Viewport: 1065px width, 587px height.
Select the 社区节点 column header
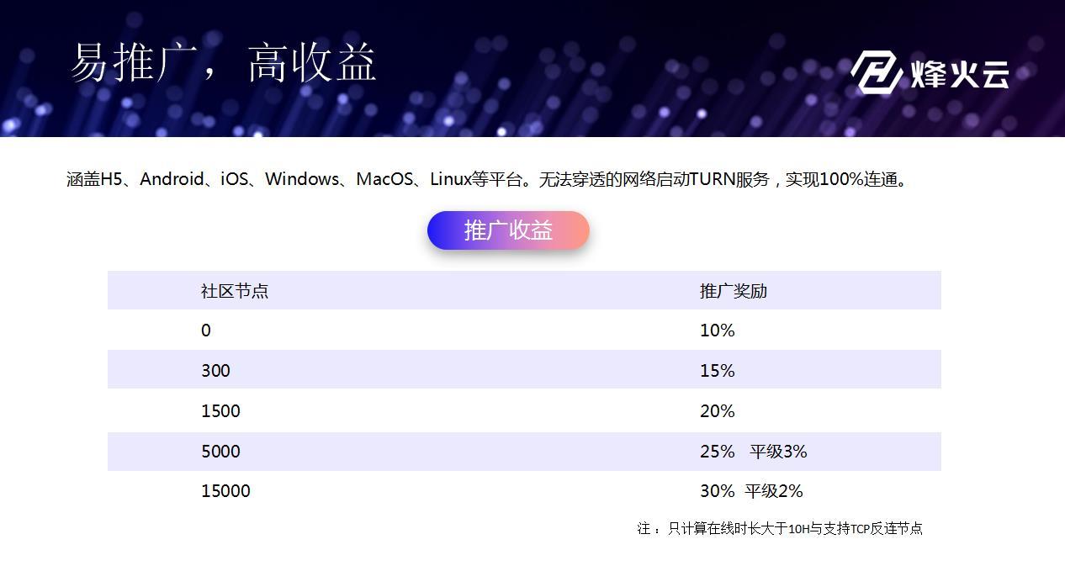coord(235,291)
